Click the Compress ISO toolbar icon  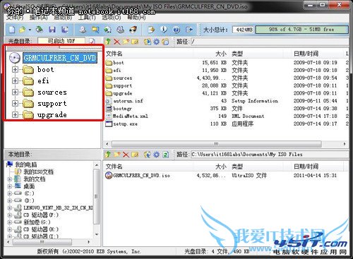tap(95, 30)
